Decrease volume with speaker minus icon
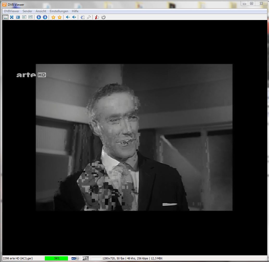The image size is (269, 262). click(68, 17)
